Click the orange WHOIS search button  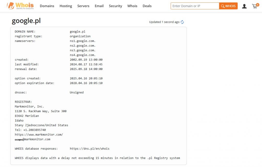(x=228, y=6)
